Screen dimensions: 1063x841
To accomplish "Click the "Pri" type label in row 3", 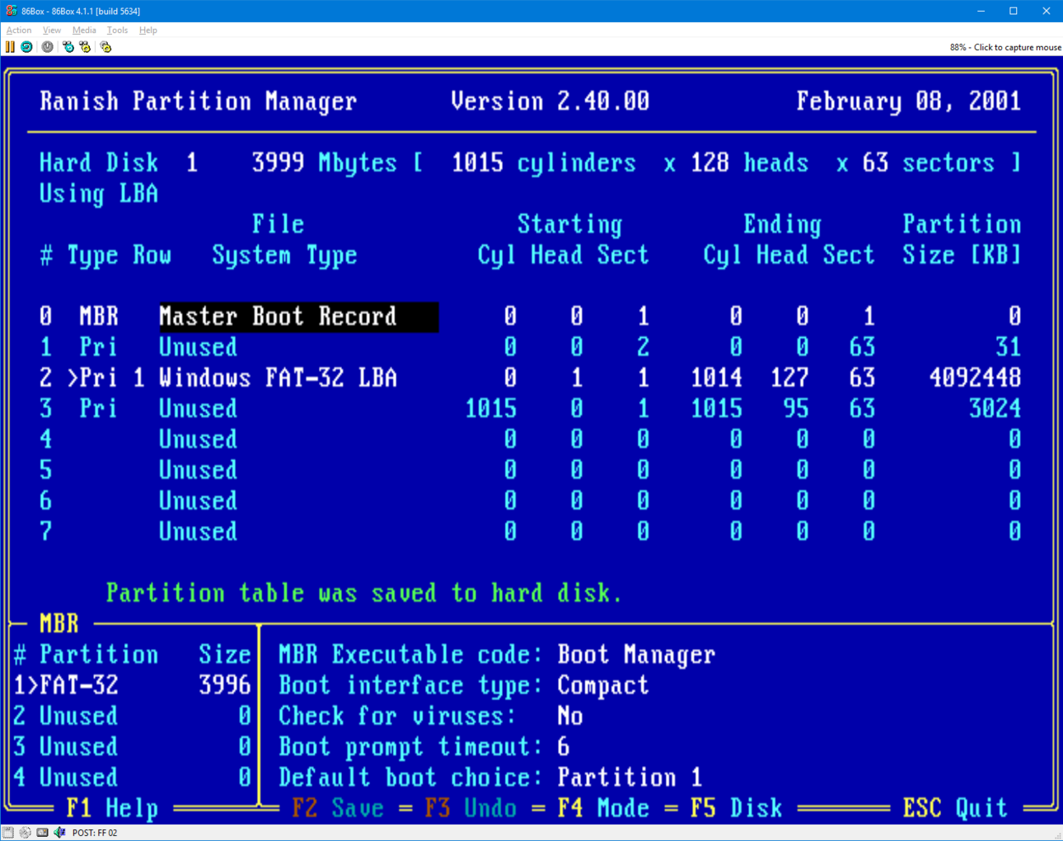I will click(x=99, y=408).
